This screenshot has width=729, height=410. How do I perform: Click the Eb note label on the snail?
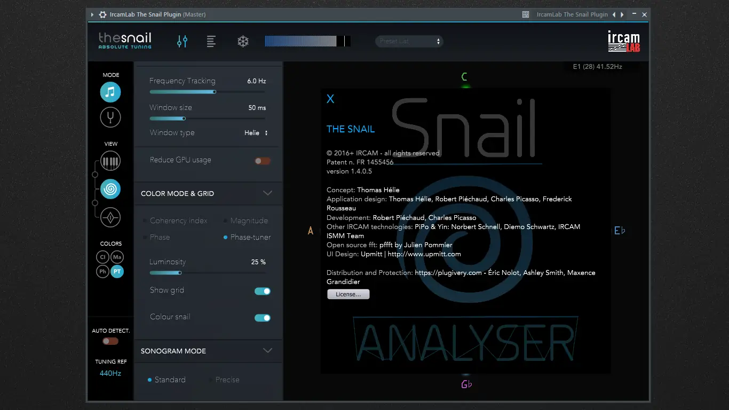(620, 231)
